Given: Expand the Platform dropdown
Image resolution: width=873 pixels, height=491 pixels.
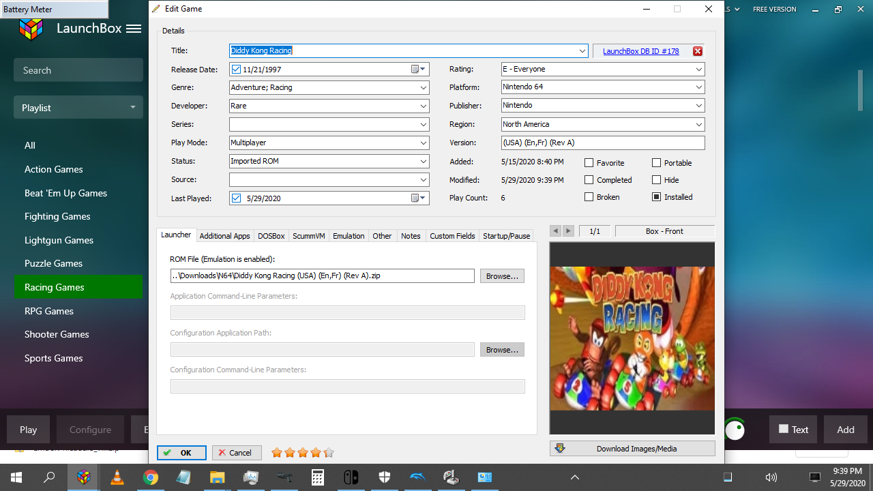Looking at the screenshot, I should 699,87.
